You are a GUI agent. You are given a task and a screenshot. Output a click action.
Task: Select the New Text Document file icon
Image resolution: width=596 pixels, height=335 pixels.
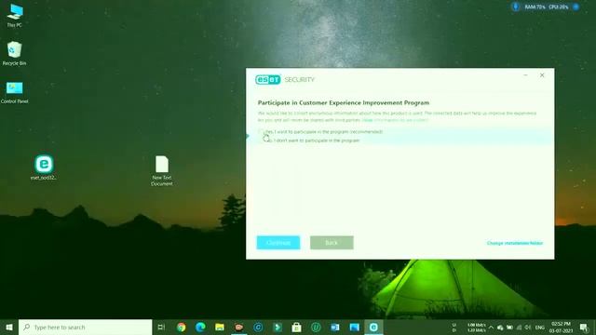(x=162, y=170)
